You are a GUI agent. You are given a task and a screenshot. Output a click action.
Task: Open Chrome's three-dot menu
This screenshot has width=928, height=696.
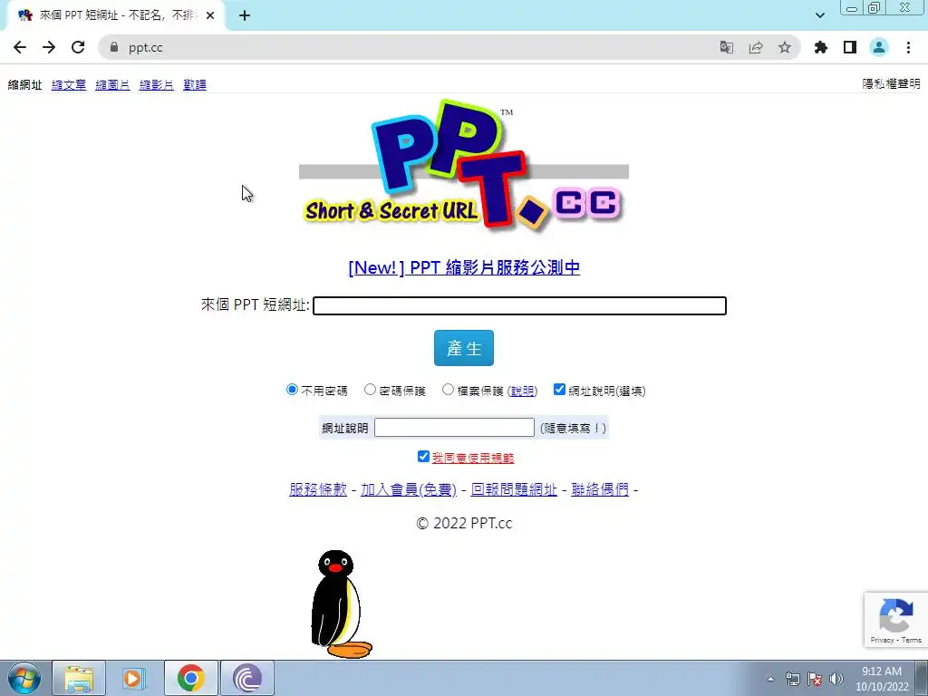pyautogui.click(x=908, y=47)
